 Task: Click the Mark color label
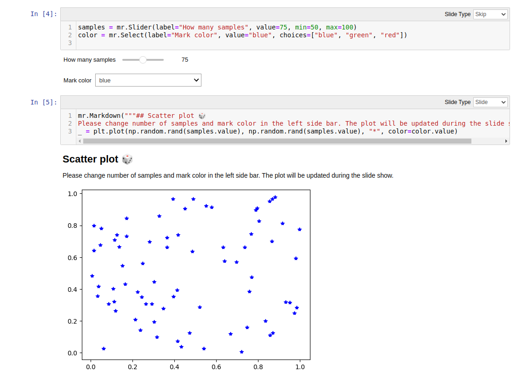77,80
